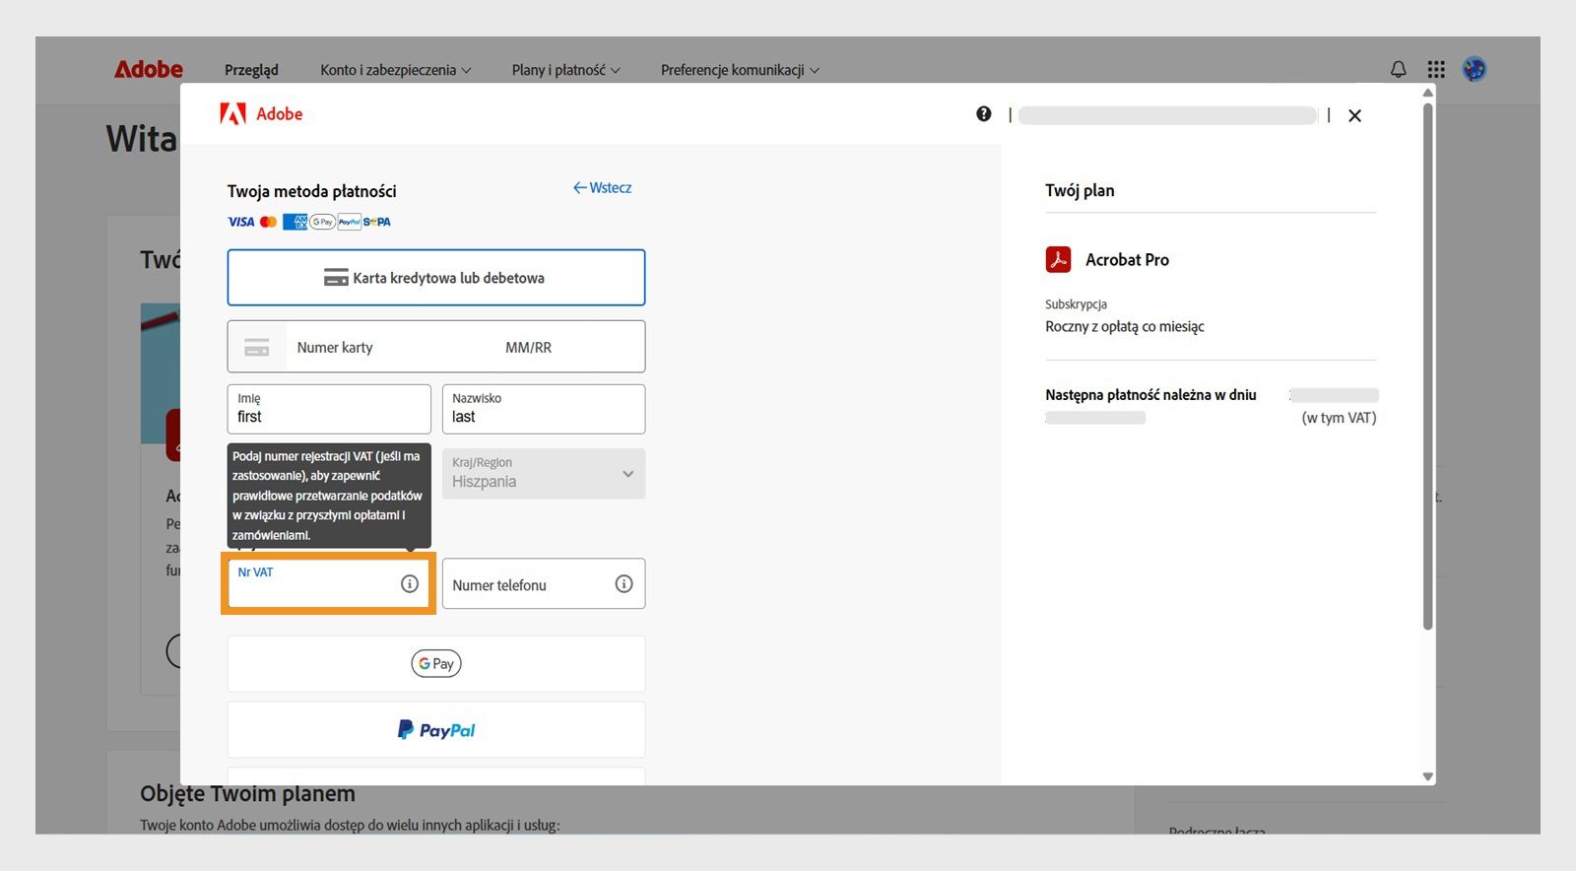Click the Visa card logo
The width and height of the screenshot is (1576, 871).
click(241, 222)
